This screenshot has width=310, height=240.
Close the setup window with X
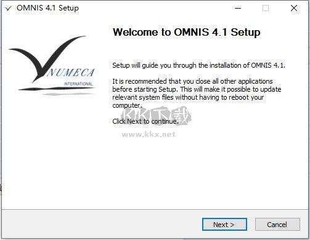click(x=294, y=8)
